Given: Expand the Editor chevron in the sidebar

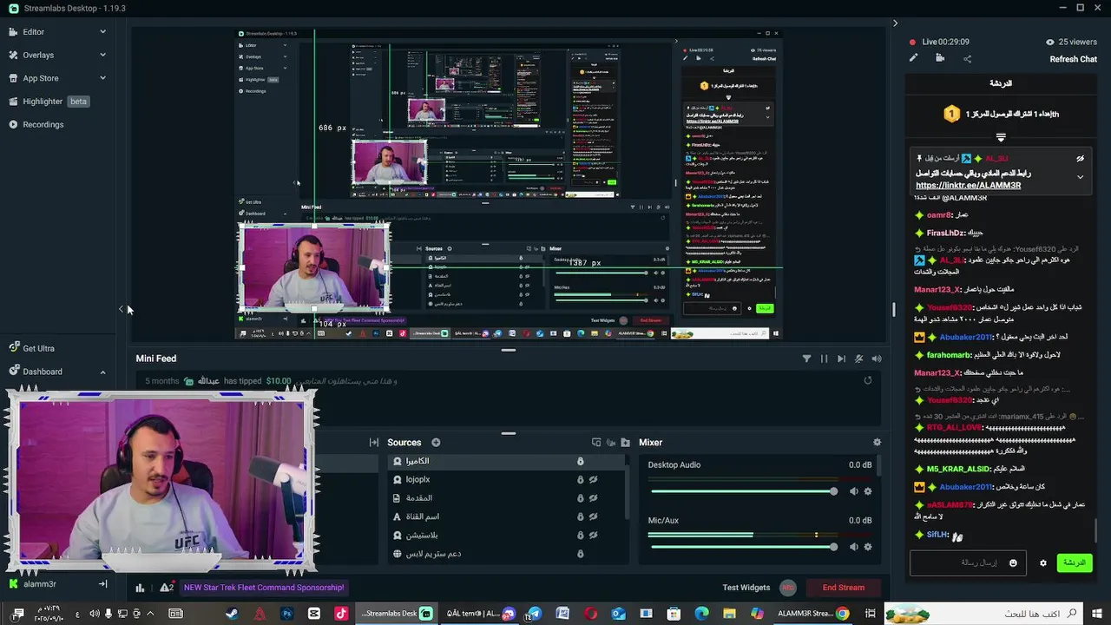Looking at the screenshot, I should coord(102,32).
